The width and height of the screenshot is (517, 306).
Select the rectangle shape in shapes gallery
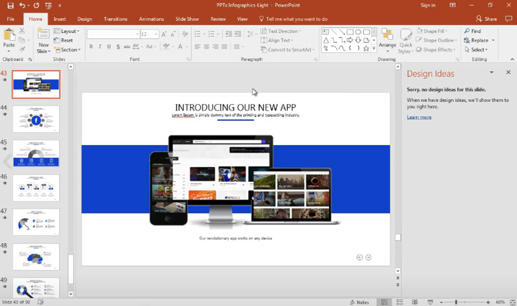pos(350,32)
